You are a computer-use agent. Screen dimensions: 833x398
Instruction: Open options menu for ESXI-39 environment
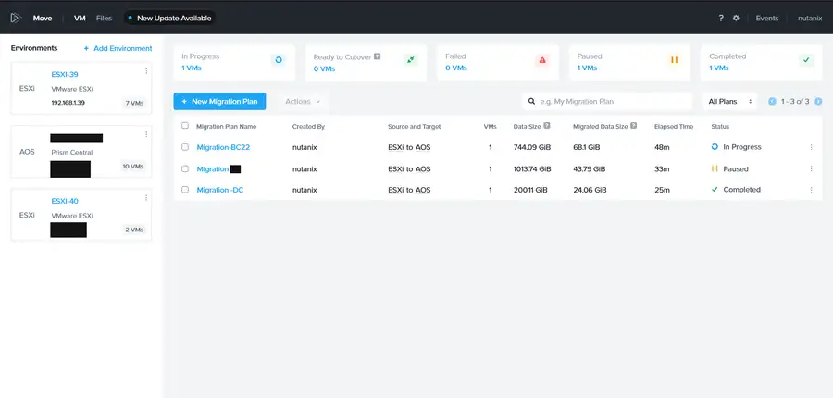pos(146,71)
